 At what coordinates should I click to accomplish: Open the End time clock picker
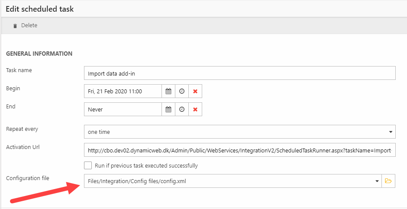(x=182, y=110)
